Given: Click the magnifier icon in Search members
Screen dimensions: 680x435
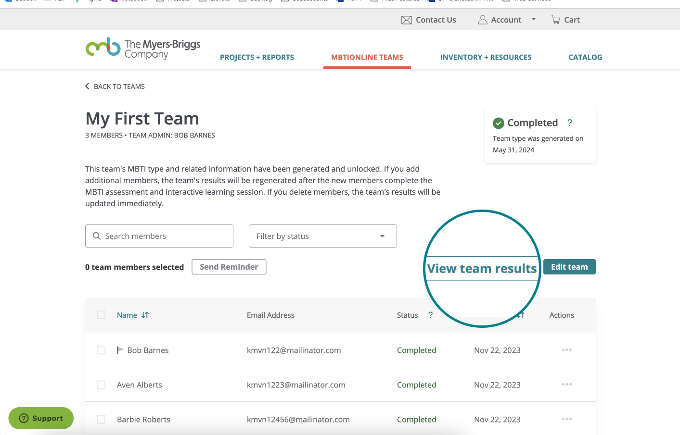Looking at the screenshot, I should point(97,236).
